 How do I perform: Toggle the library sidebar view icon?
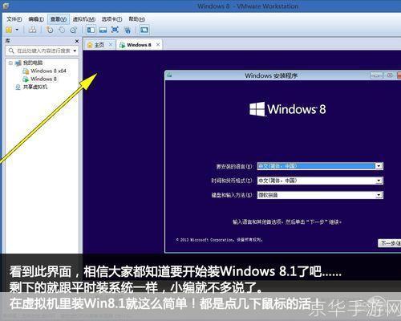[91, 30]
